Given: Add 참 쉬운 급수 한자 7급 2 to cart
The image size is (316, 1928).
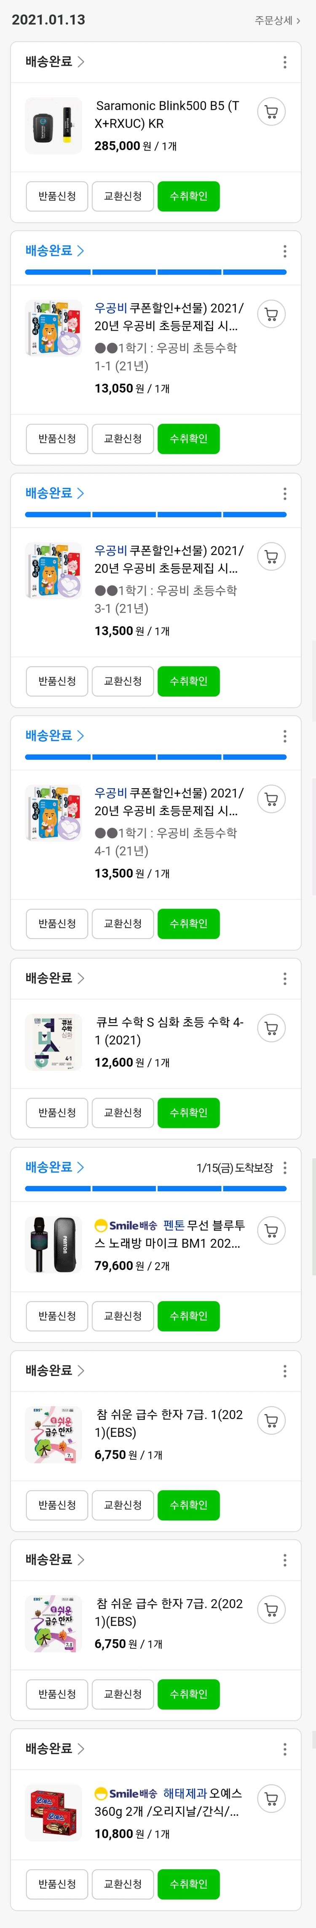Looking at the screenshot, I should tap(271, 1609).
